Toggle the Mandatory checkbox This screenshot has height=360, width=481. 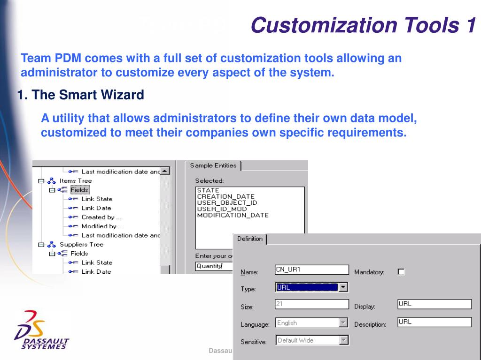[x=401, y=272]
